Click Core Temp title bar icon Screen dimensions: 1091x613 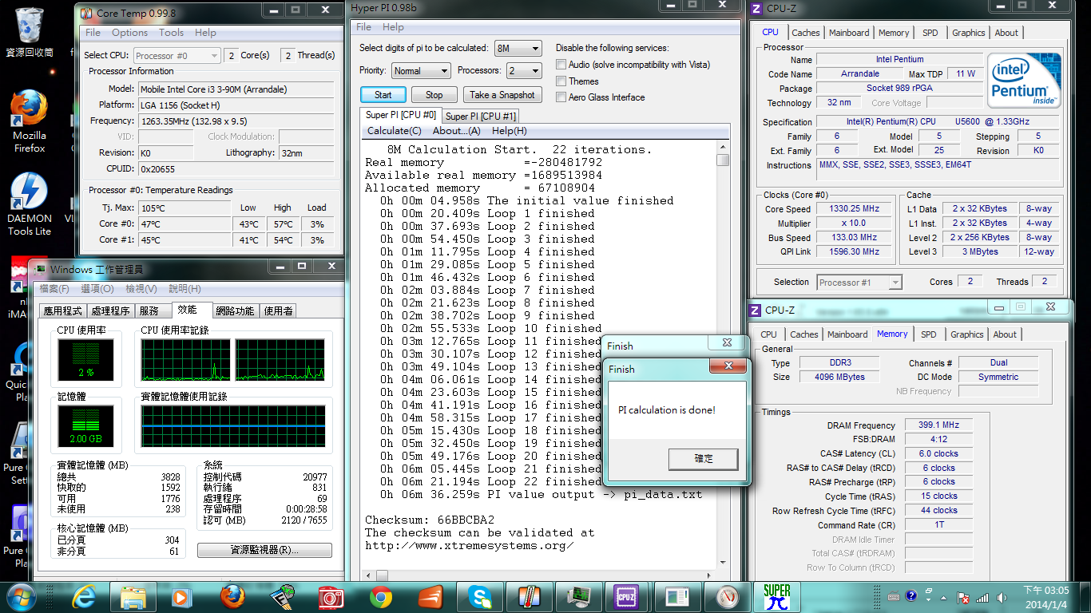85,13
